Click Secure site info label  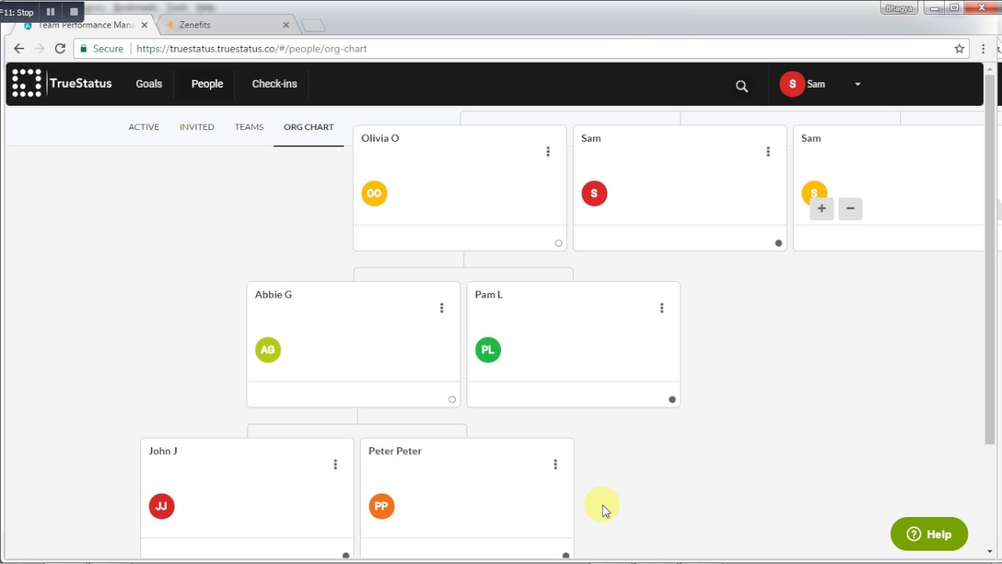[100, 49]
